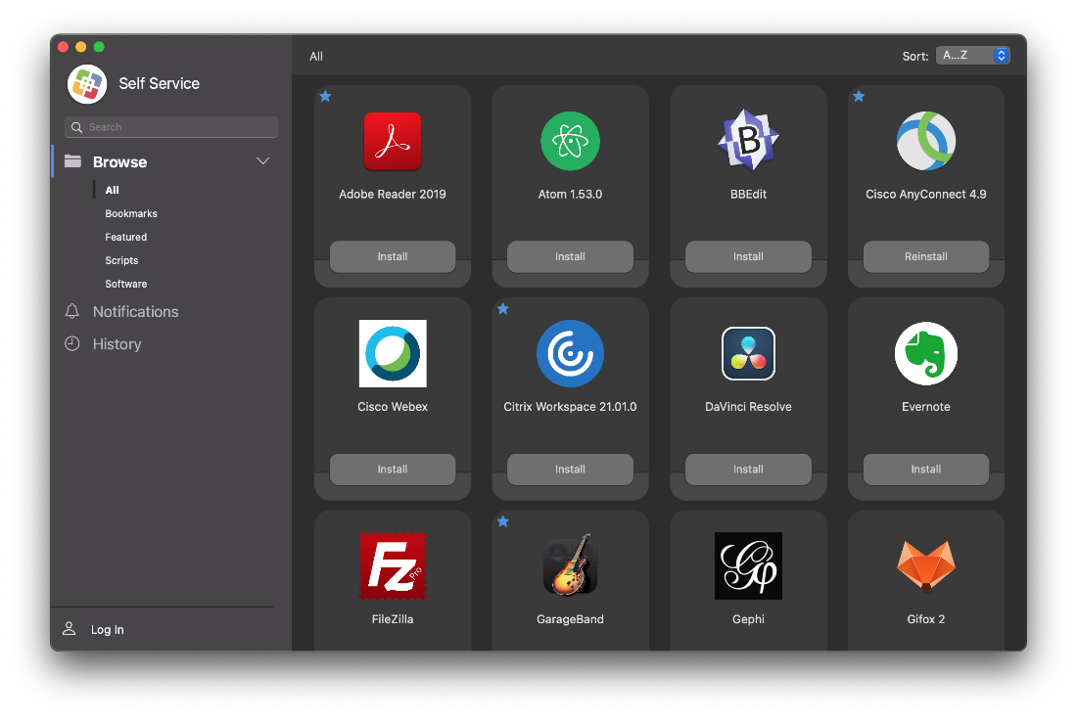
Task: Click the Browse label in the sidebar
Action: 119,162
